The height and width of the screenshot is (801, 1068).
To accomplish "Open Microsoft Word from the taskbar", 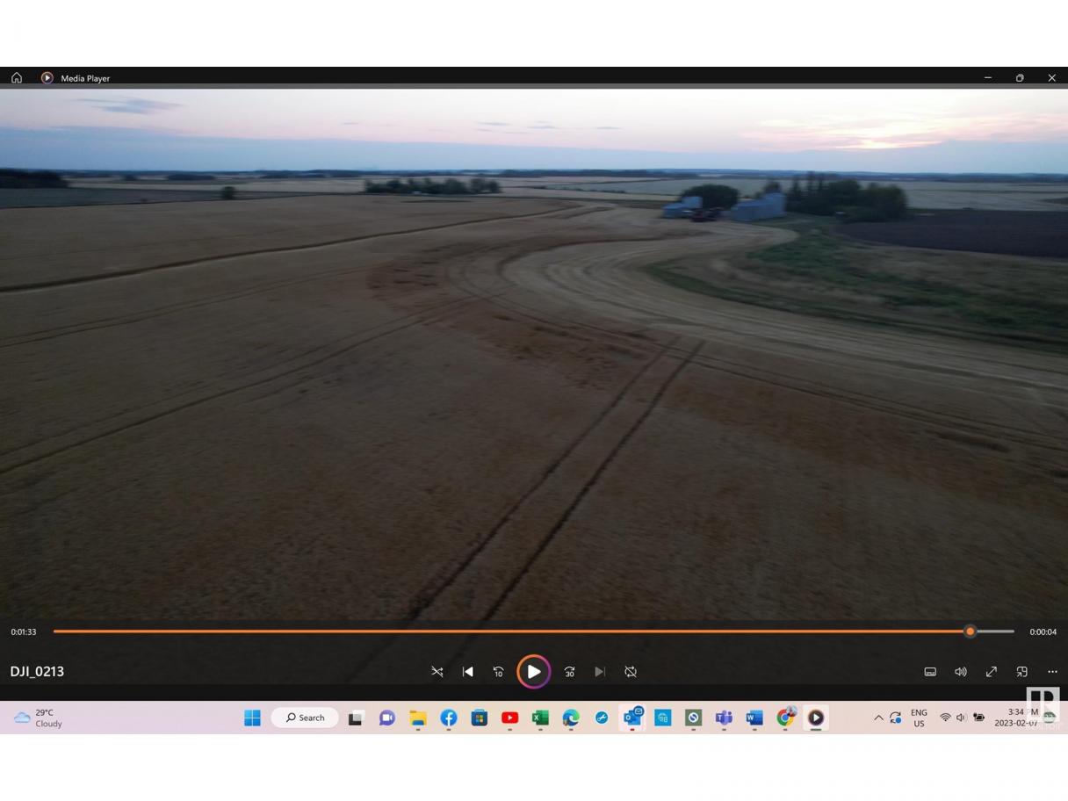I will click(754, 718).
